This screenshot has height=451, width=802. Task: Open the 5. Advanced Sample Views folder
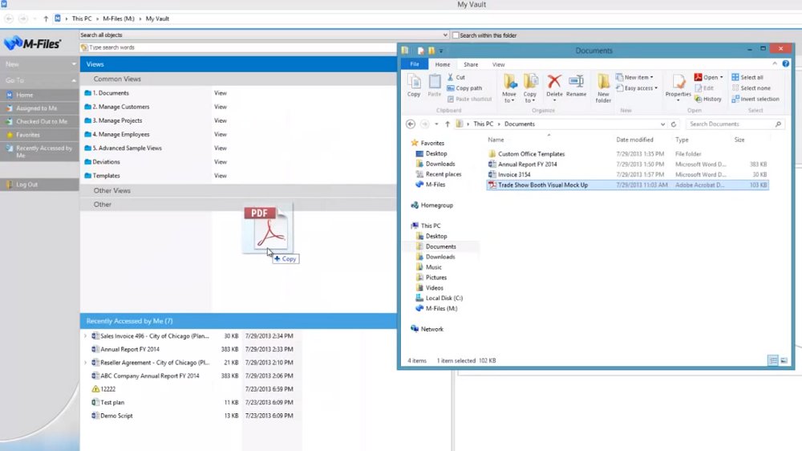tap(127, 148)
